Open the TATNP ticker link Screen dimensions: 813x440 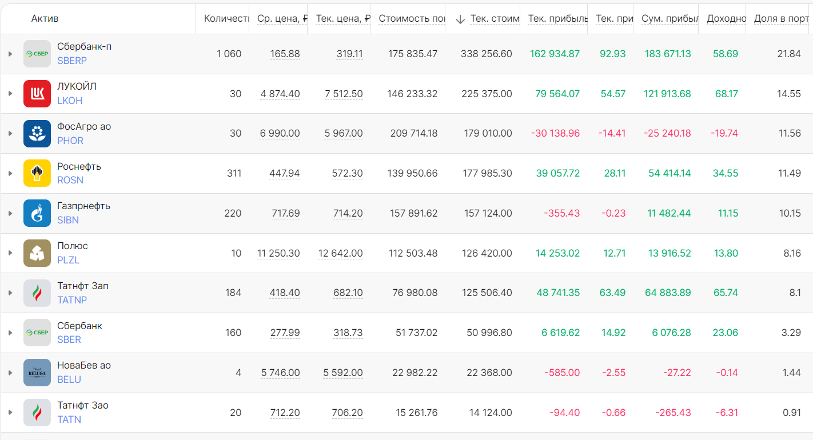pyautogui.click(x=72, y=299)
